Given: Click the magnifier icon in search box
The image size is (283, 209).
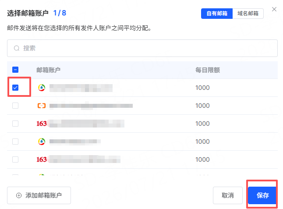Looking at the screenshot, I should pos(17,48).
